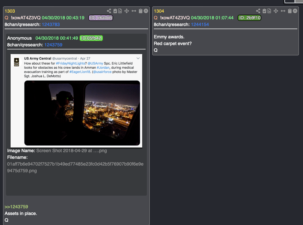Open 8chan/qresearch link 1243759 in the quoted post
The width and height of the screenshot is (303, 225).
(x=53, y=45)
